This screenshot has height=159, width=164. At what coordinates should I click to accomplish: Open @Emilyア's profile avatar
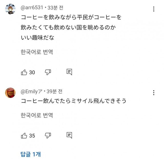11,93
